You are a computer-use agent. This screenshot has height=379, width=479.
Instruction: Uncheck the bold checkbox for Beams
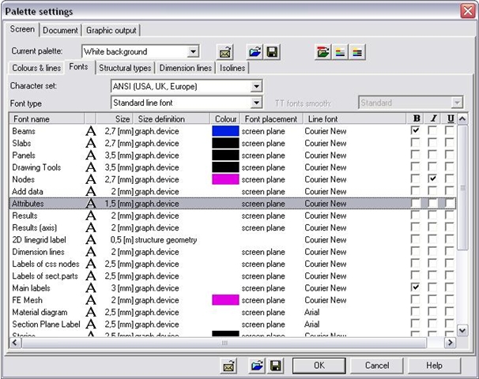pyautogui.click(x=415, y=131)
